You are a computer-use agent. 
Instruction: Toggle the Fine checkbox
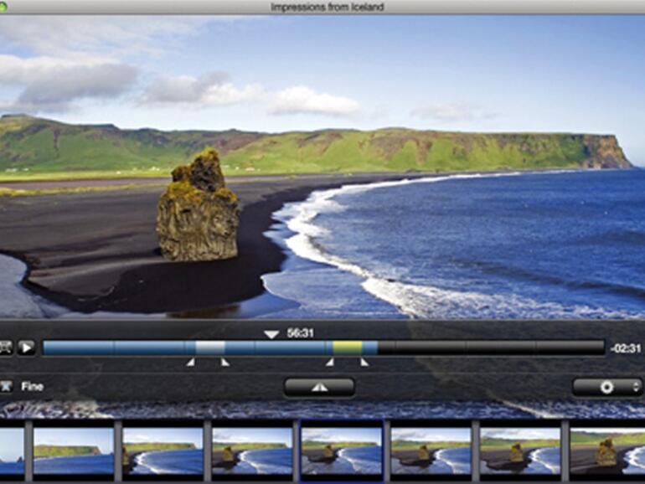point(6,387)
